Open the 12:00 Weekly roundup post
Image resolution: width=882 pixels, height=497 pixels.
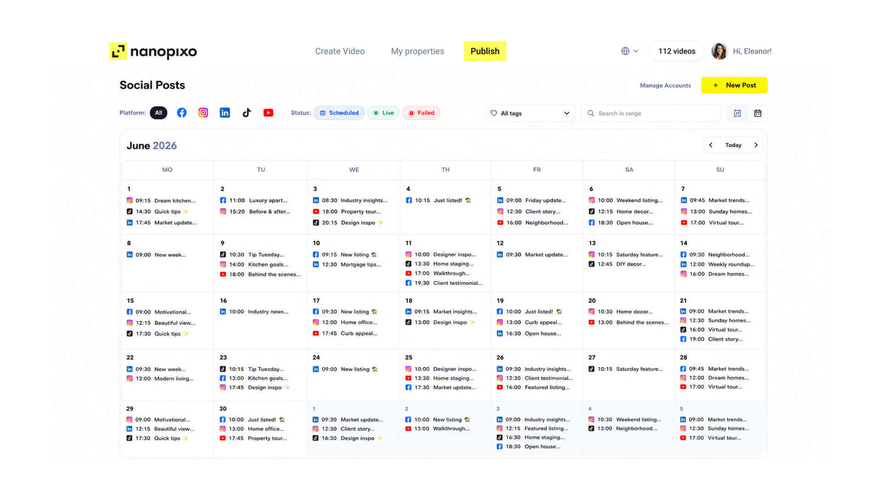click(718, 265)
